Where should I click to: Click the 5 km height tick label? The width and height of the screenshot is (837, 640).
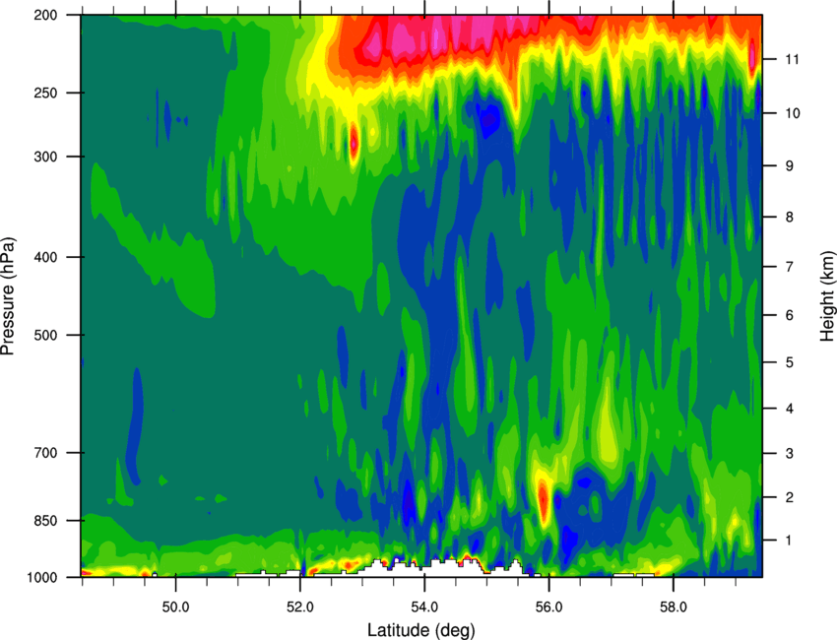click(789, 362)
